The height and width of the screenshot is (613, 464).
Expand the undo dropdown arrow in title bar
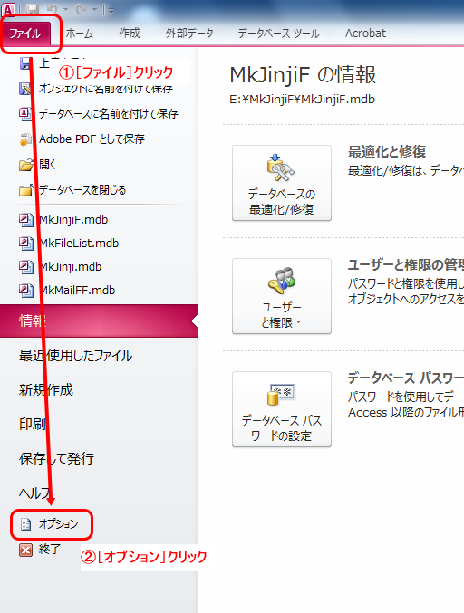click(x=65, y=10)
